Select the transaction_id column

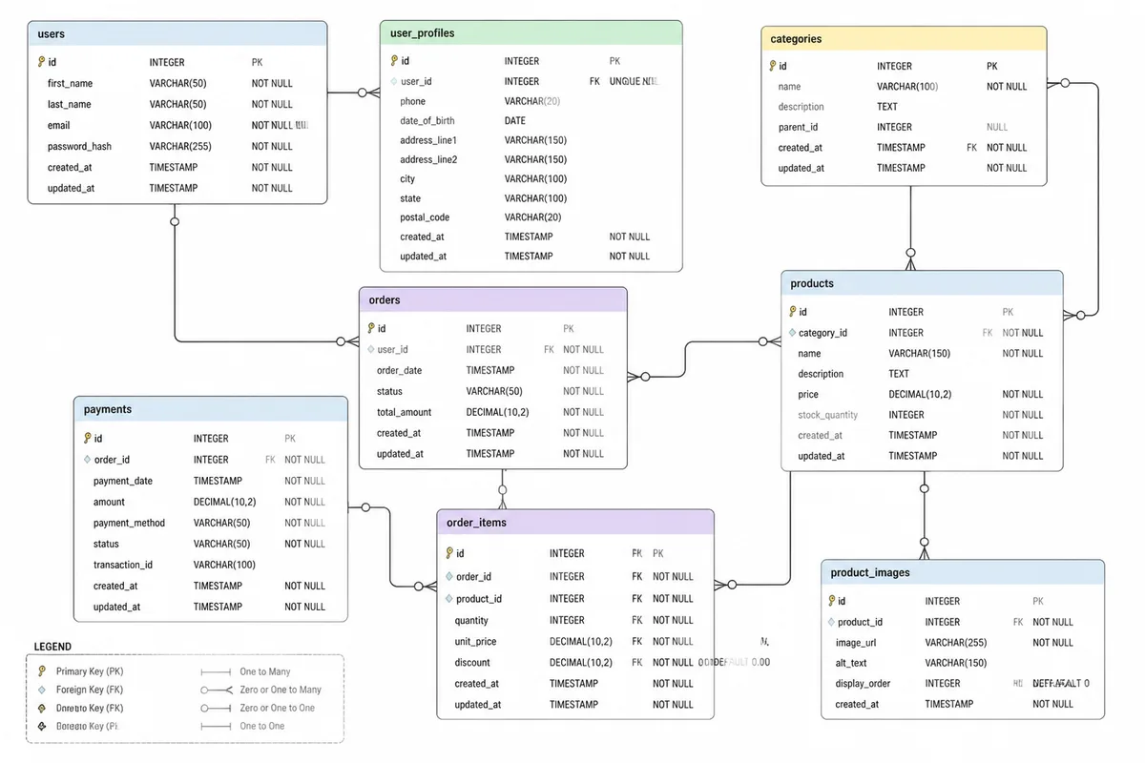coord(123,565)
